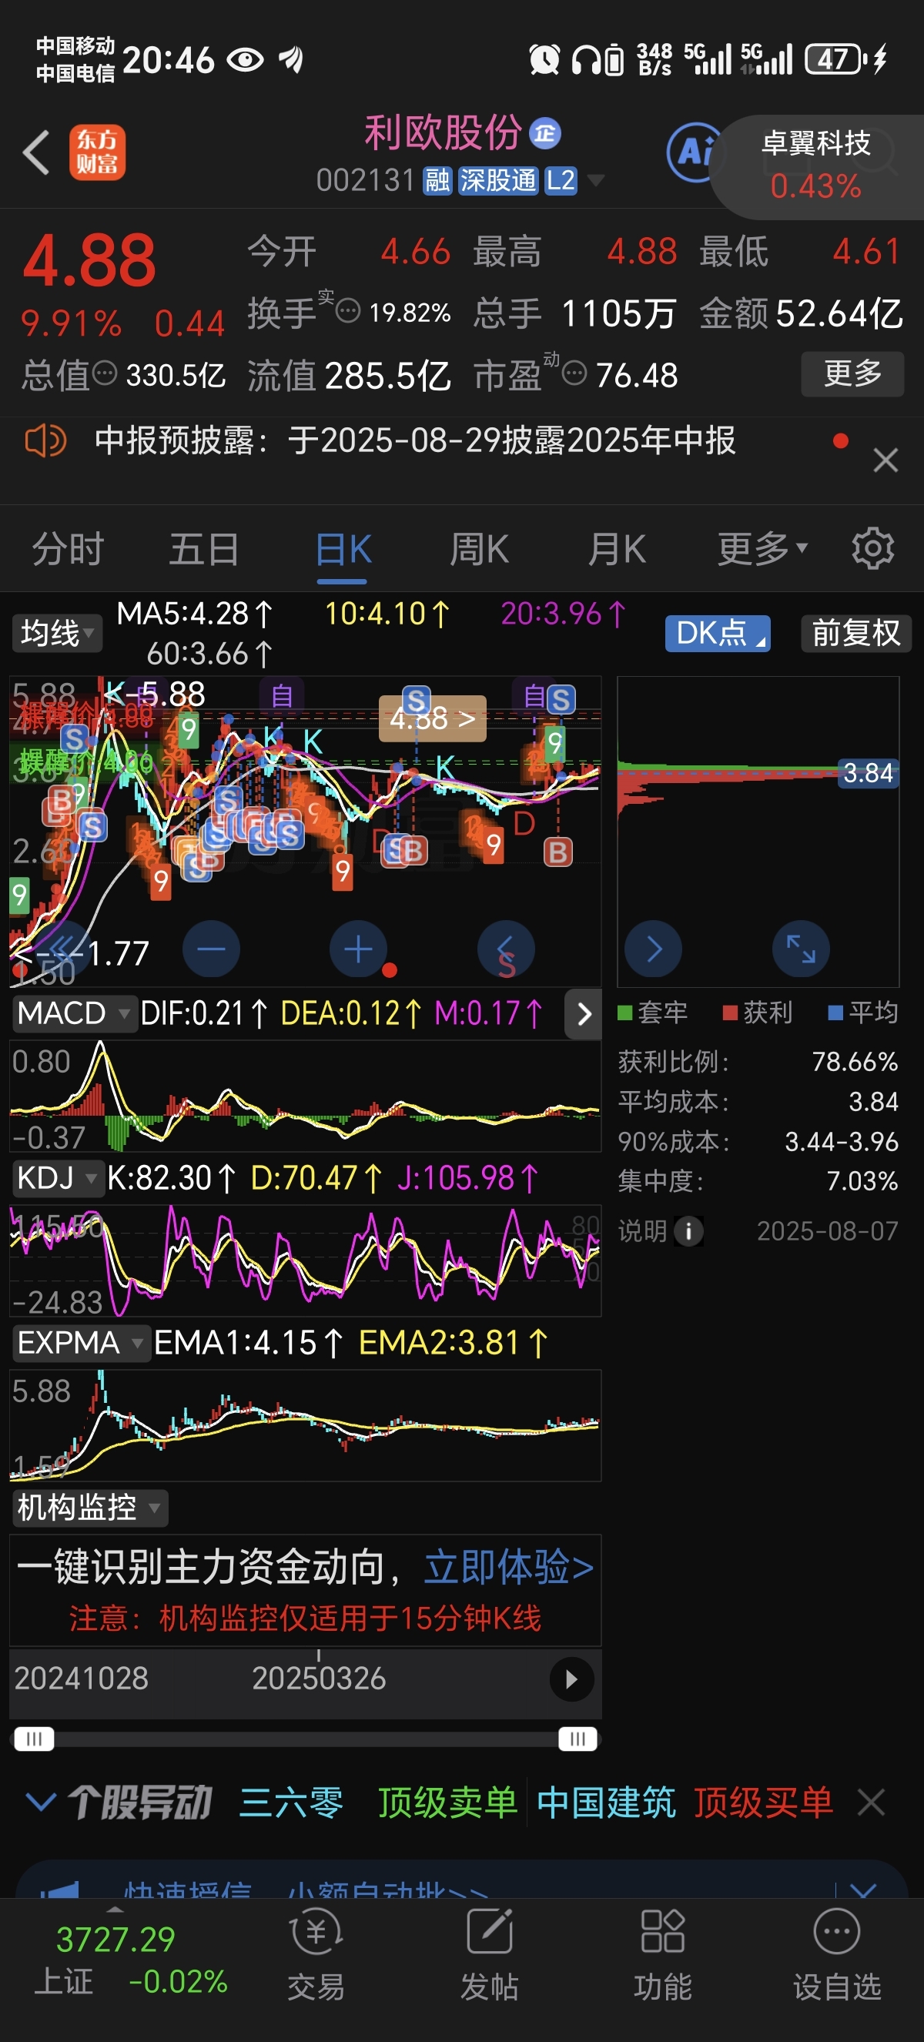Viewport: 924px width, 2042px height.
Task: Move the chart left with double arrows
Action: coord(63,949)
